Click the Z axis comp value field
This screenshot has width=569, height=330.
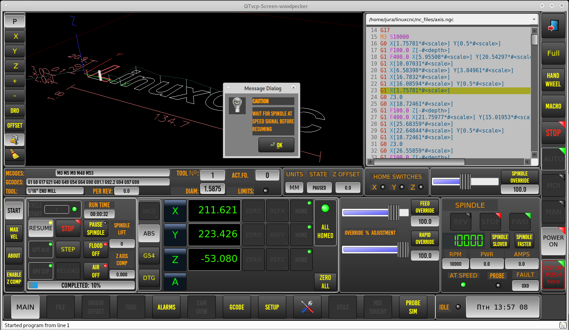(122, 274)
